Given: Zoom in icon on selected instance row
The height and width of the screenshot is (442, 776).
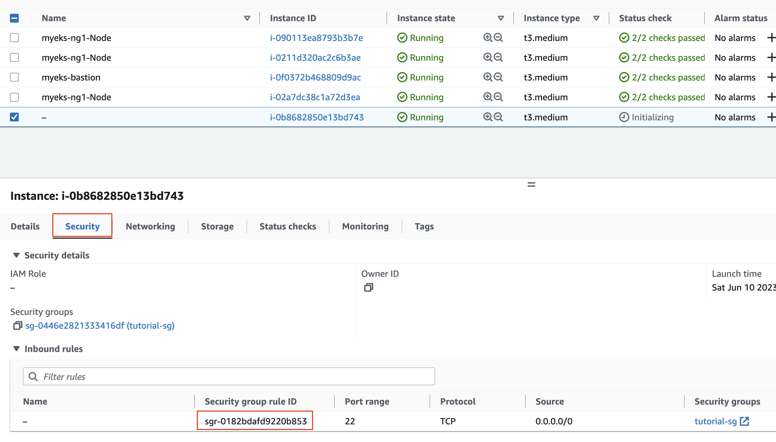Looking at the screenshot, I should tap(488, 117).
